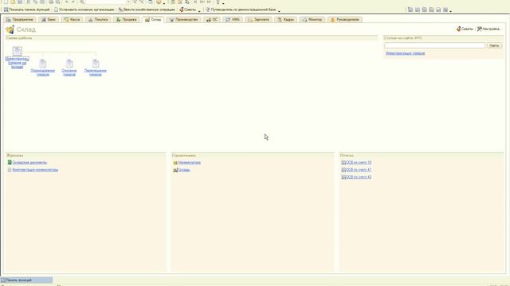Open Советы in the top toolbar
Viewport: 510px width, 286px height.
click(188, 10)
